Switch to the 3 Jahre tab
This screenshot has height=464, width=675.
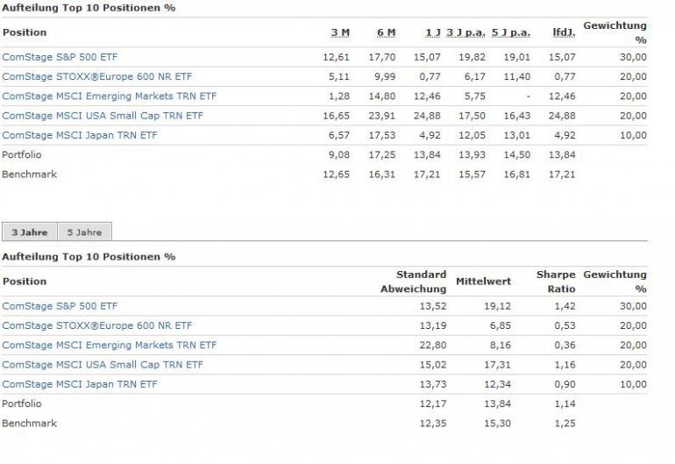tap(30, 232)
